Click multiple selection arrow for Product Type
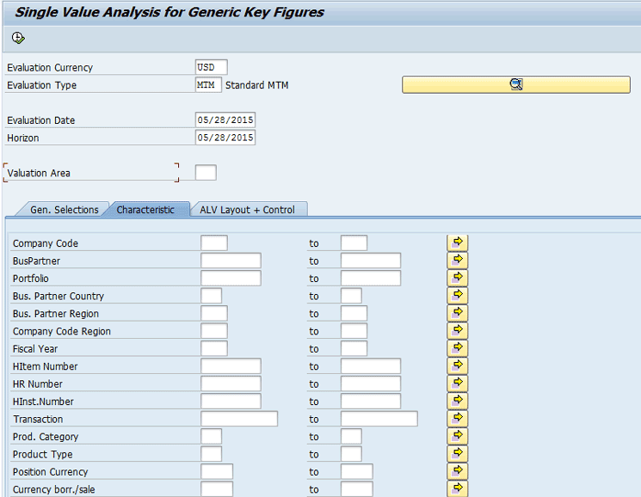 (458, 454)
